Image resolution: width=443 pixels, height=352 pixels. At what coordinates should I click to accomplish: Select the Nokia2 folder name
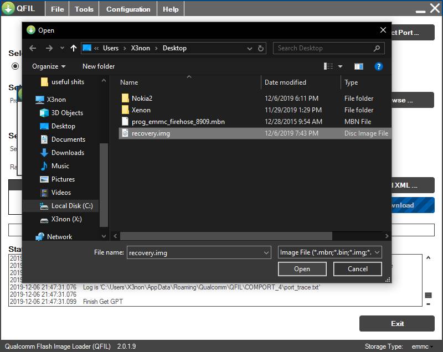(142, 98)
